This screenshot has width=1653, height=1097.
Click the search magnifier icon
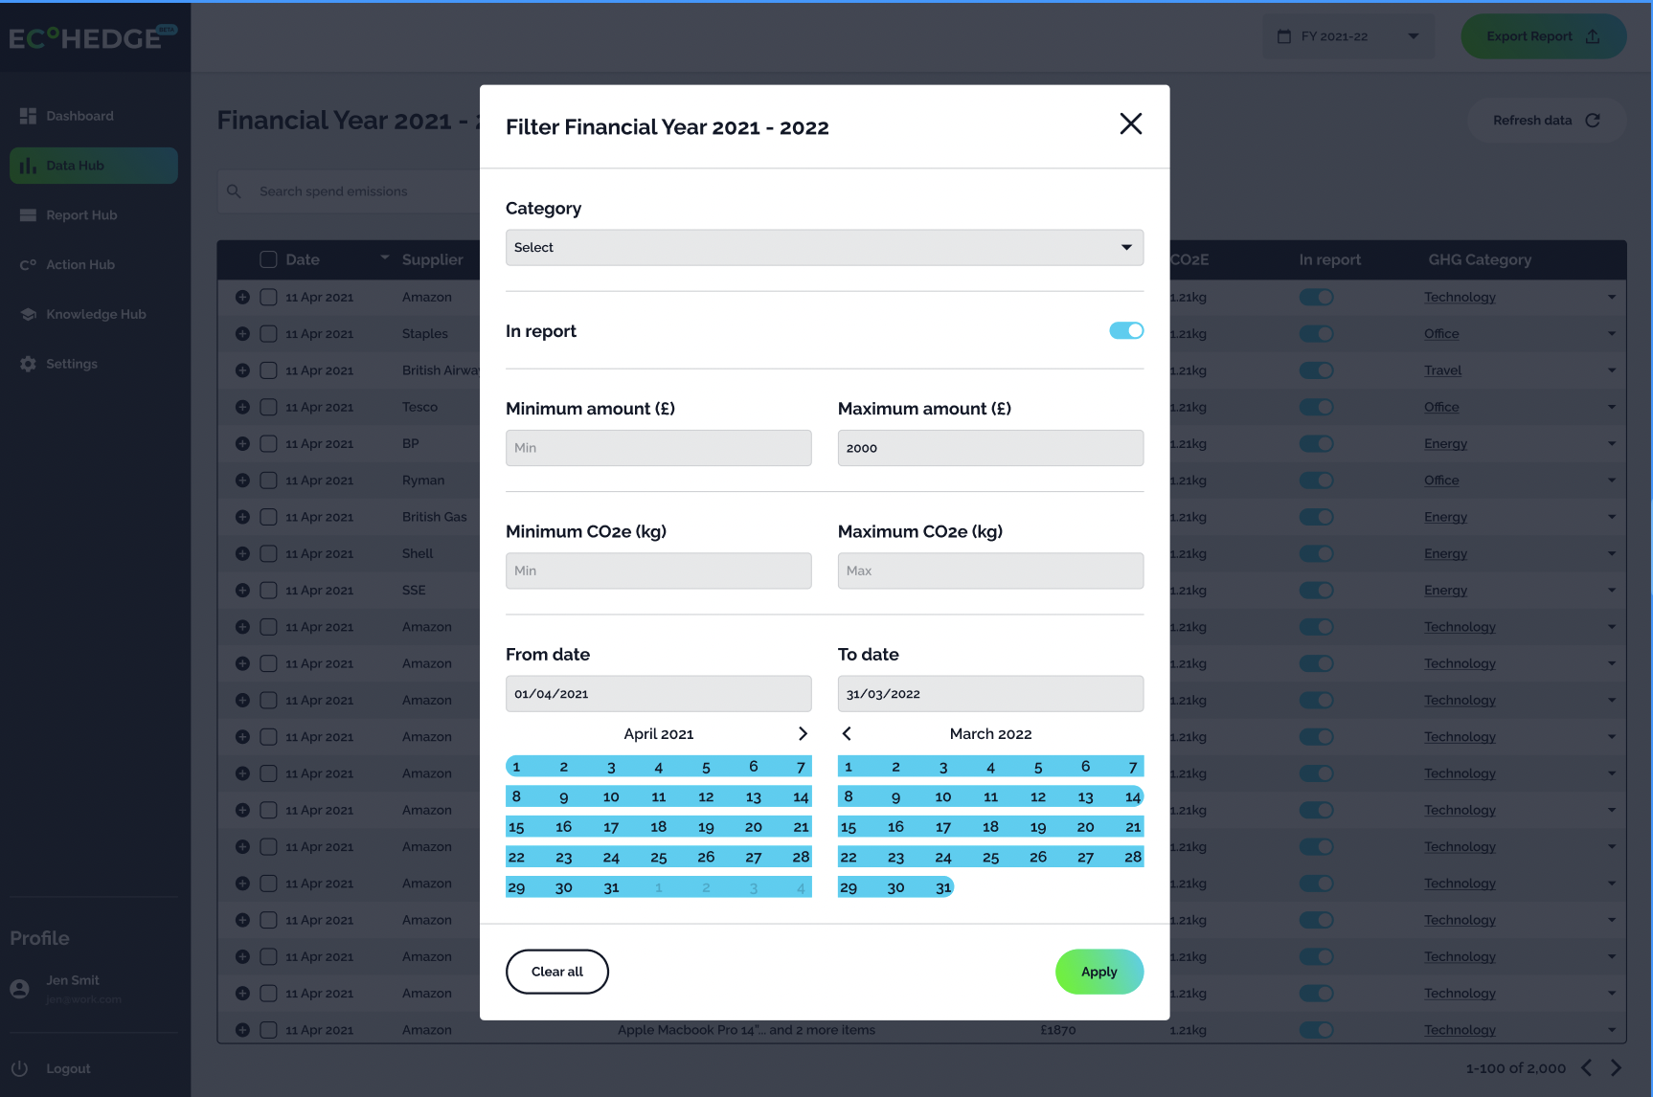coord(234,191)
